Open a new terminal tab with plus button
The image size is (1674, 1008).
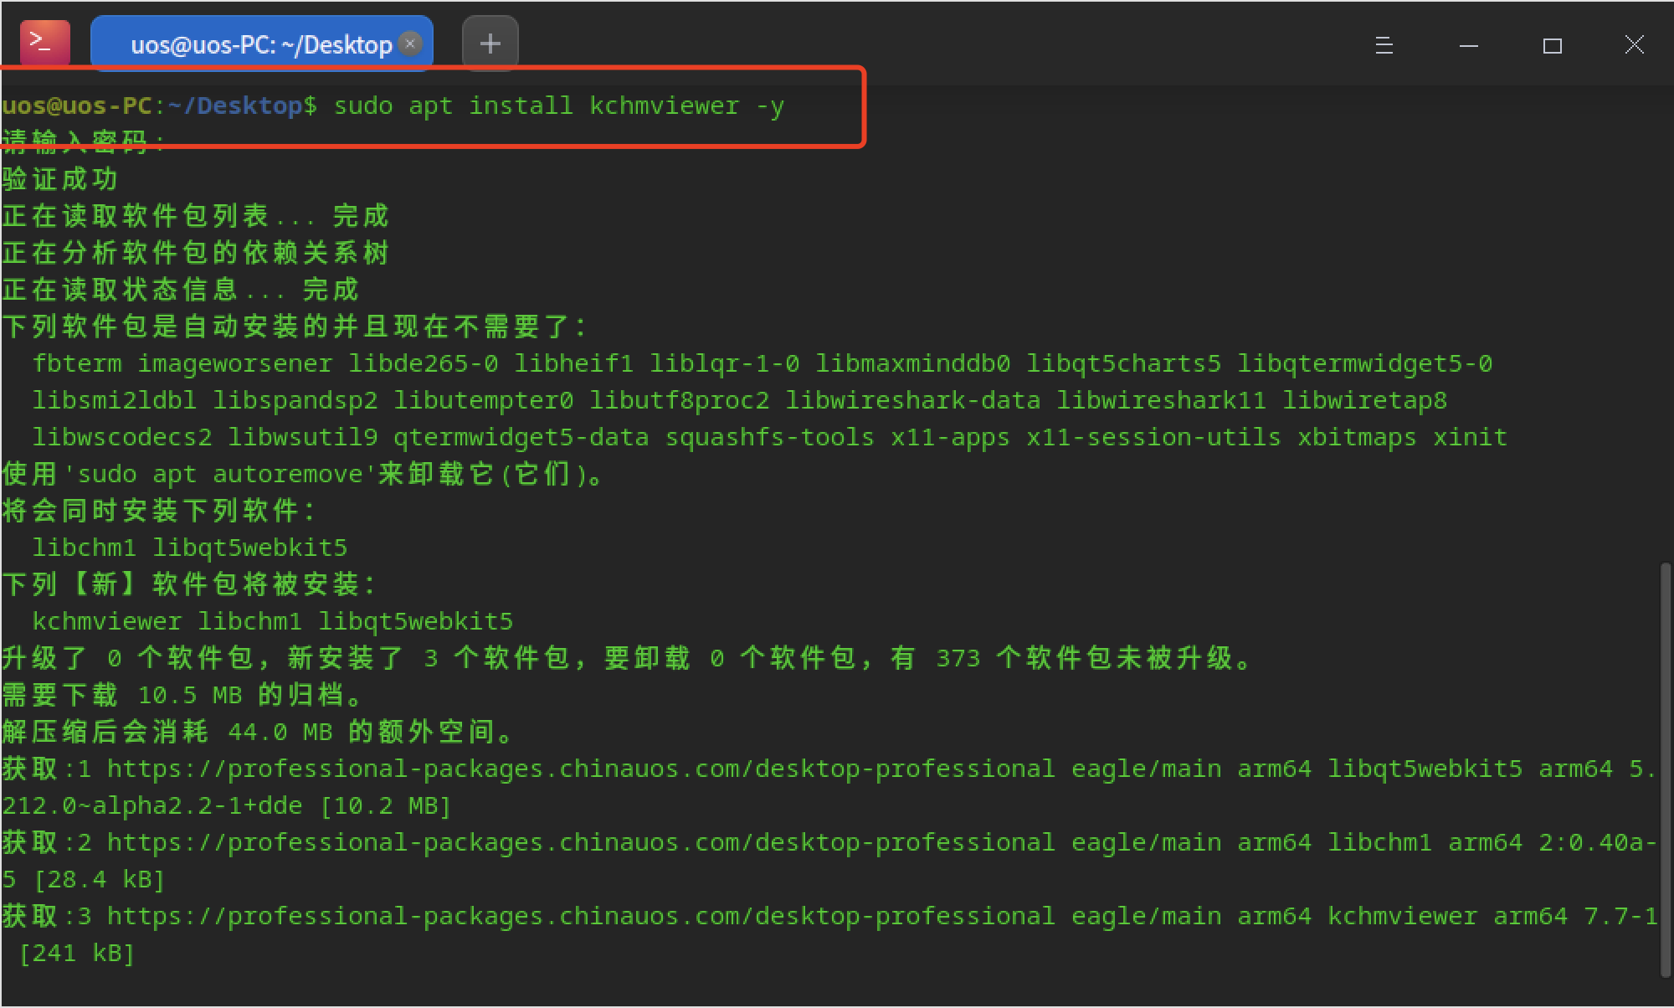pyautogui.click(x=490, y=44)
